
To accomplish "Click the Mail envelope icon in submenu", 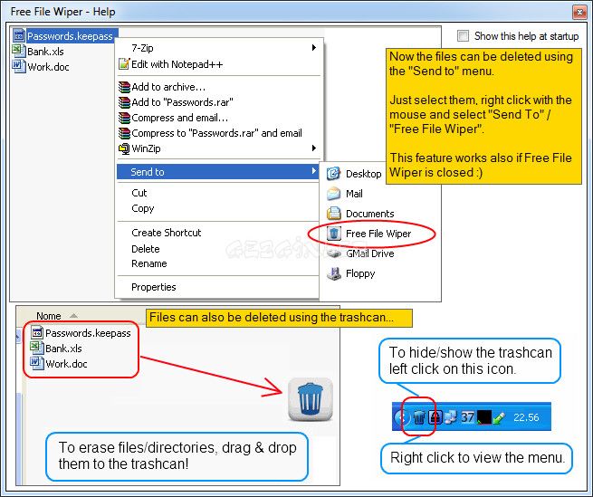I will point(333,194).
